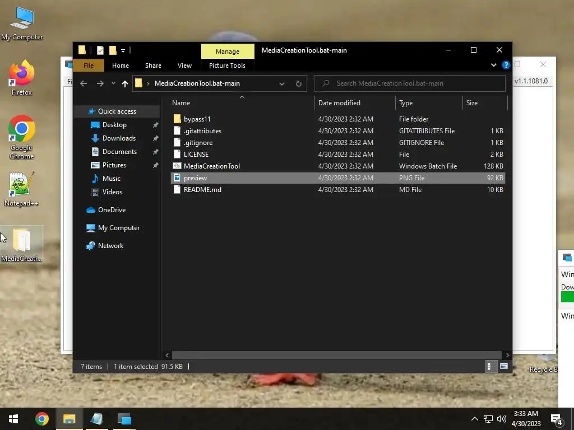
Task: Click the Search MediaCreationTool.bat-main box
Action: (x=410, y=83)
